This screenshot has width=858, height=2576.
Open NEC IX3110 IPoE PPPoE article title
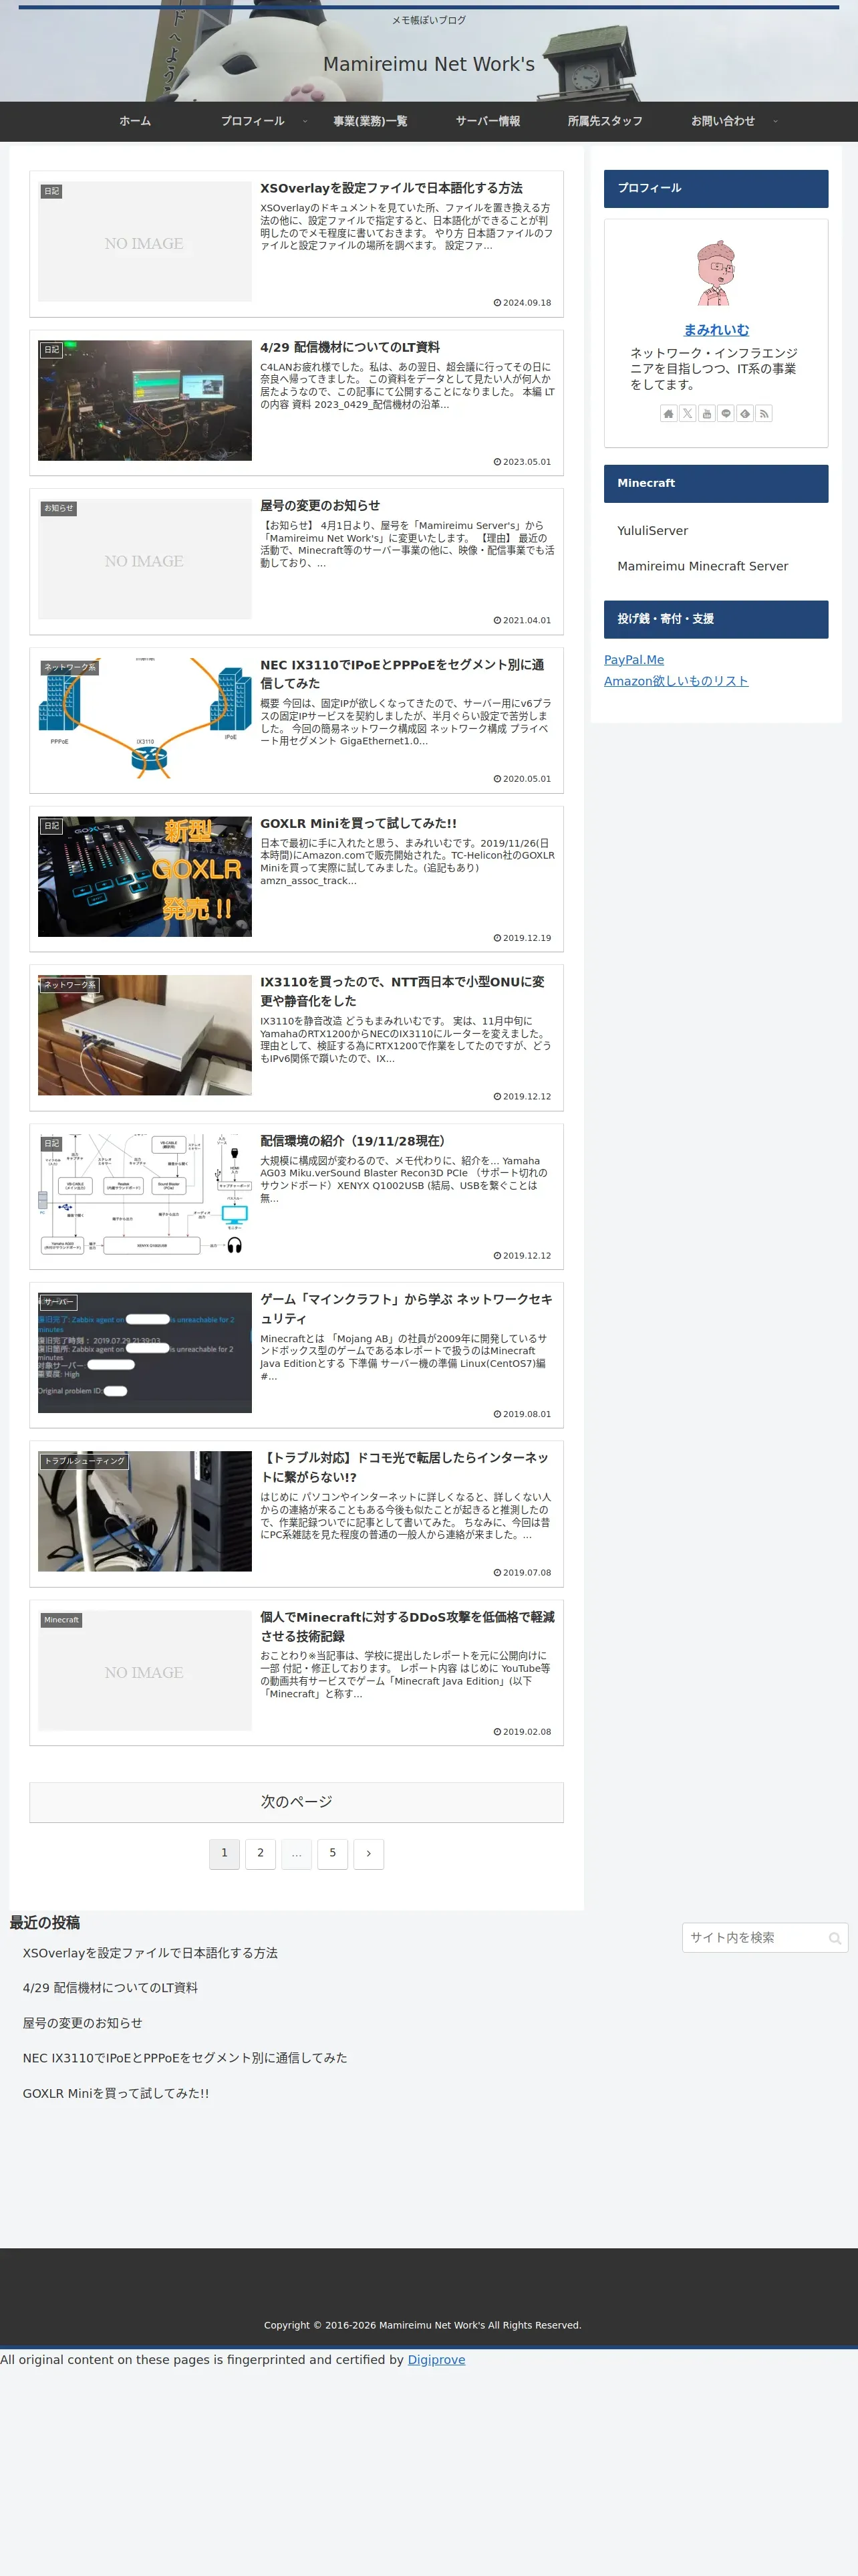pyautogui.click(x=402, y=674)
